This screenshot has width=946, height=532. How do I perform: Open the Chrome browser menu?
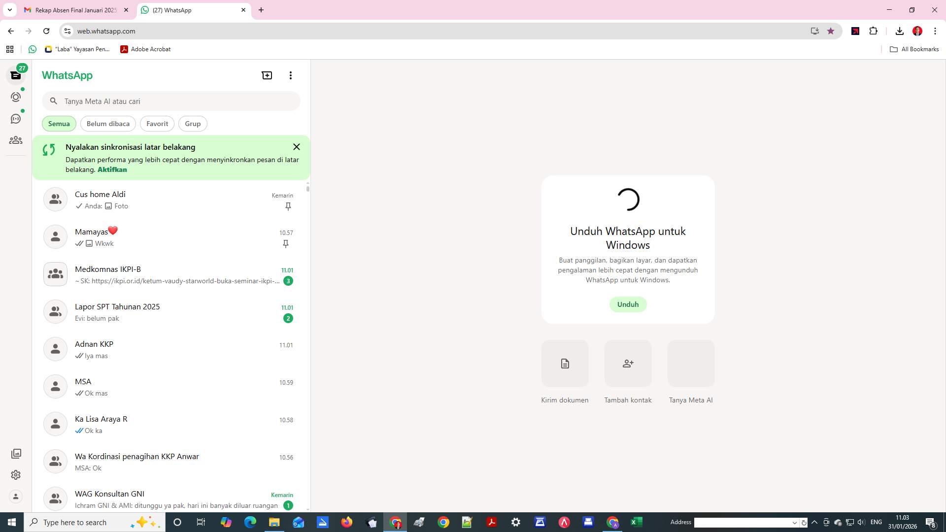[x=935, y=31]
